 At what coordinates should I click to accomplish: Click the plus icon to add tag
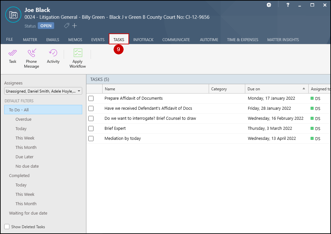point(75,26)
